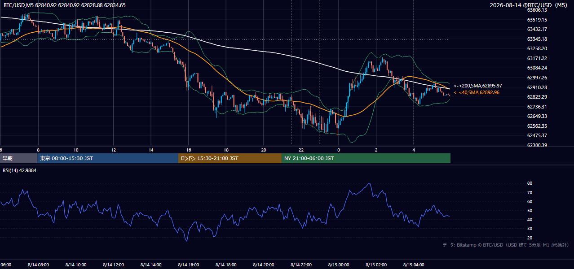Click price axis label 63171.22
574x269 pixels.
click(537, 58)
